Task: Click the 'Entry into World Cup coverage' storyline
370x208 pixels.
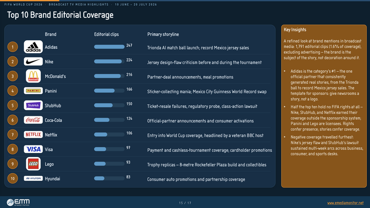Action: pyautogui.click(x=205, y=135)
